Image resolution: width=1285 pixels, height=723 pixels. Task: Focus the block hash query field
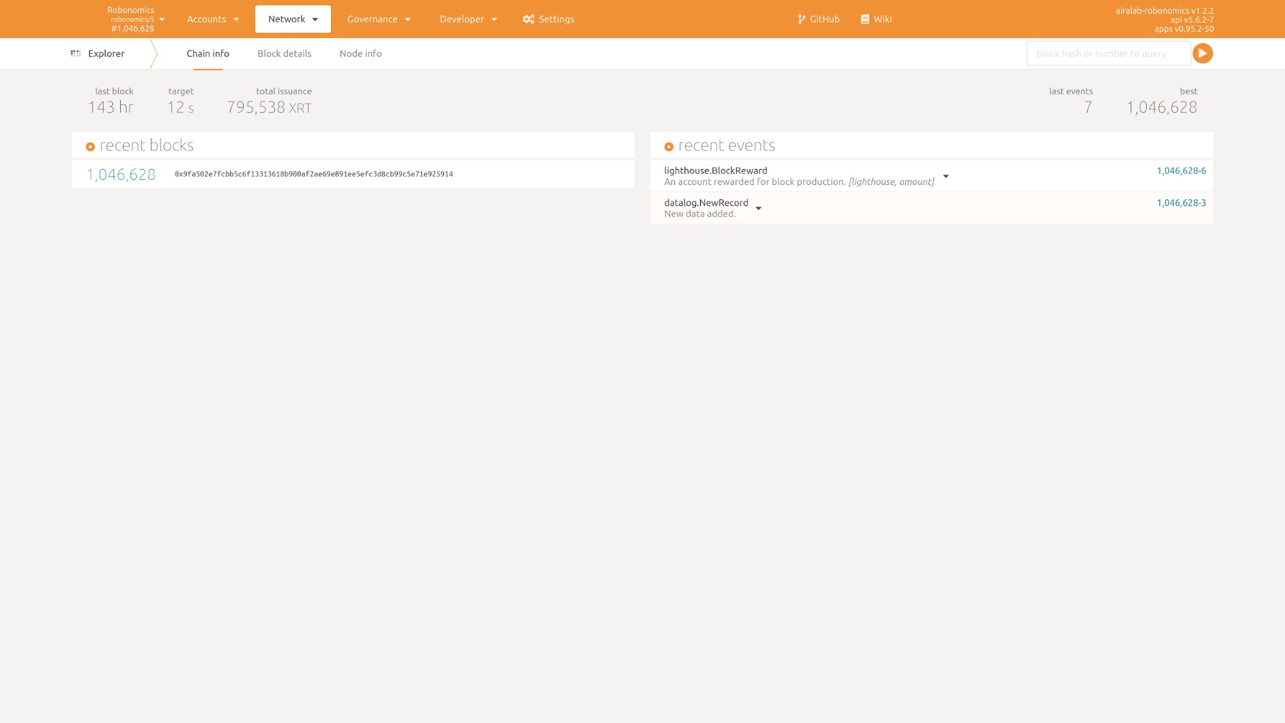pyautogui.click(x=1108, y=53)
